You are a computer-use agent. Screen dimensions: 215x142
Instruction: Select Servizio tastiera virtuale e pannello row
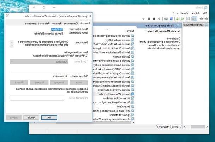click(x=113, y=77)
